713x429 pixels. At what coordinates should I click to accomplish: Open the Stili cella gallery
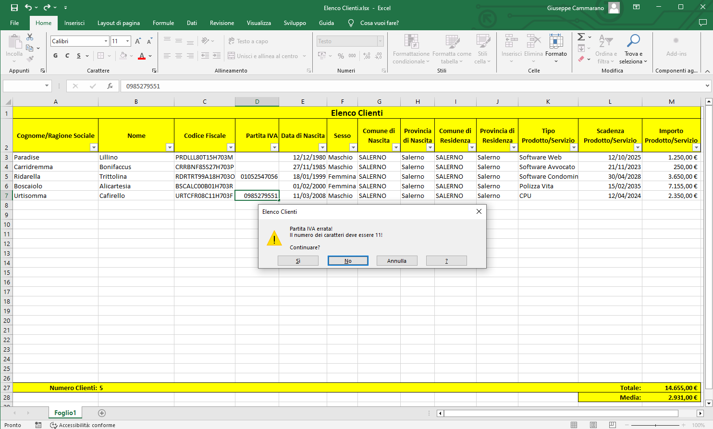[x=482, y=49]
